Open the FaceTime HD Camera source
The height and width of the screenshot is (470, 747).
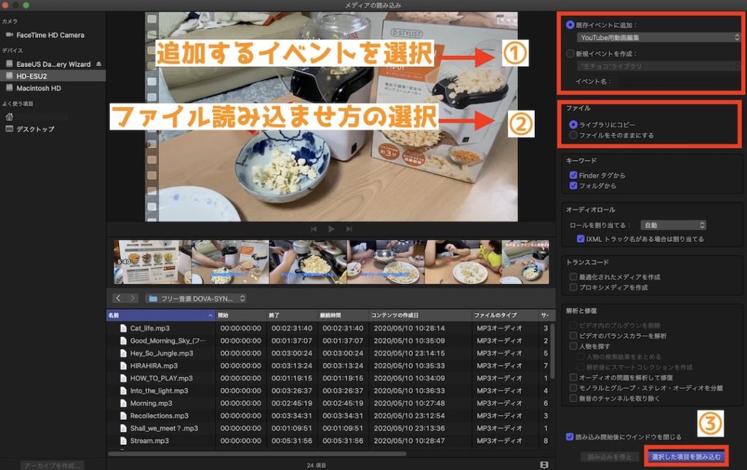click(50, 34)
